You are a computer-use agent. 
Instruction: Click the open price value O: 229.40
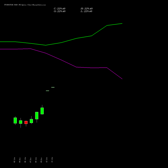[x=59, y=11]
